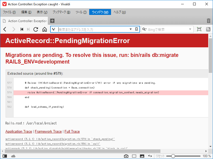Screen dimensions: 213x159
Task: Bookmark this page with the bookmark icon
Action: tap(137, 29)
